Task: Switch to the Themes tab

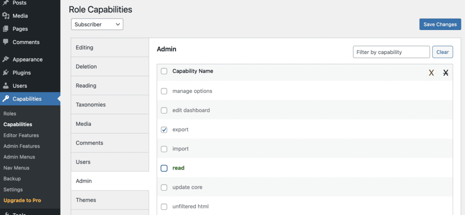Action: coord(110,200)
